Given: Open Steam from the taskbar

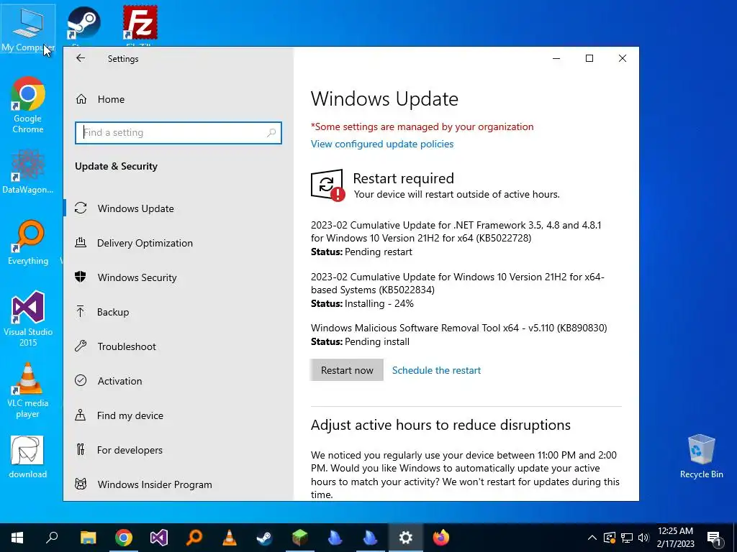Looking at the screenshot, I should 265,538.
